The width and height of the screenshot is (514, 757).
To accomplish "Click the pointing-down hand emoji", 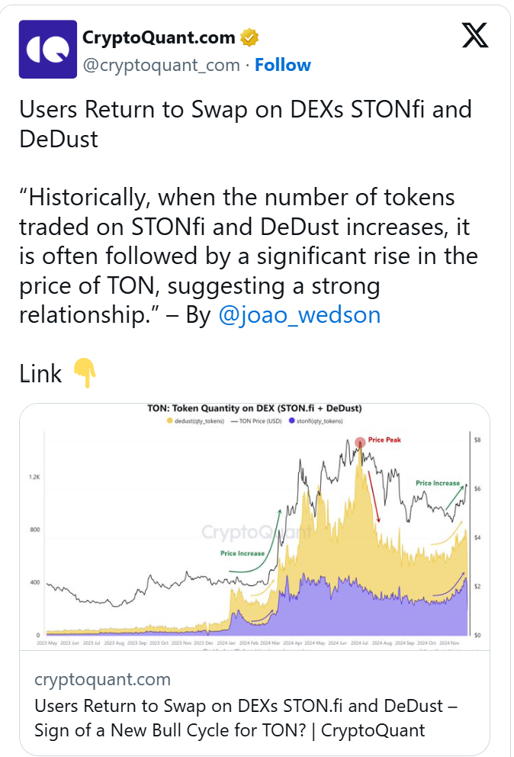I will pos(85,374).
